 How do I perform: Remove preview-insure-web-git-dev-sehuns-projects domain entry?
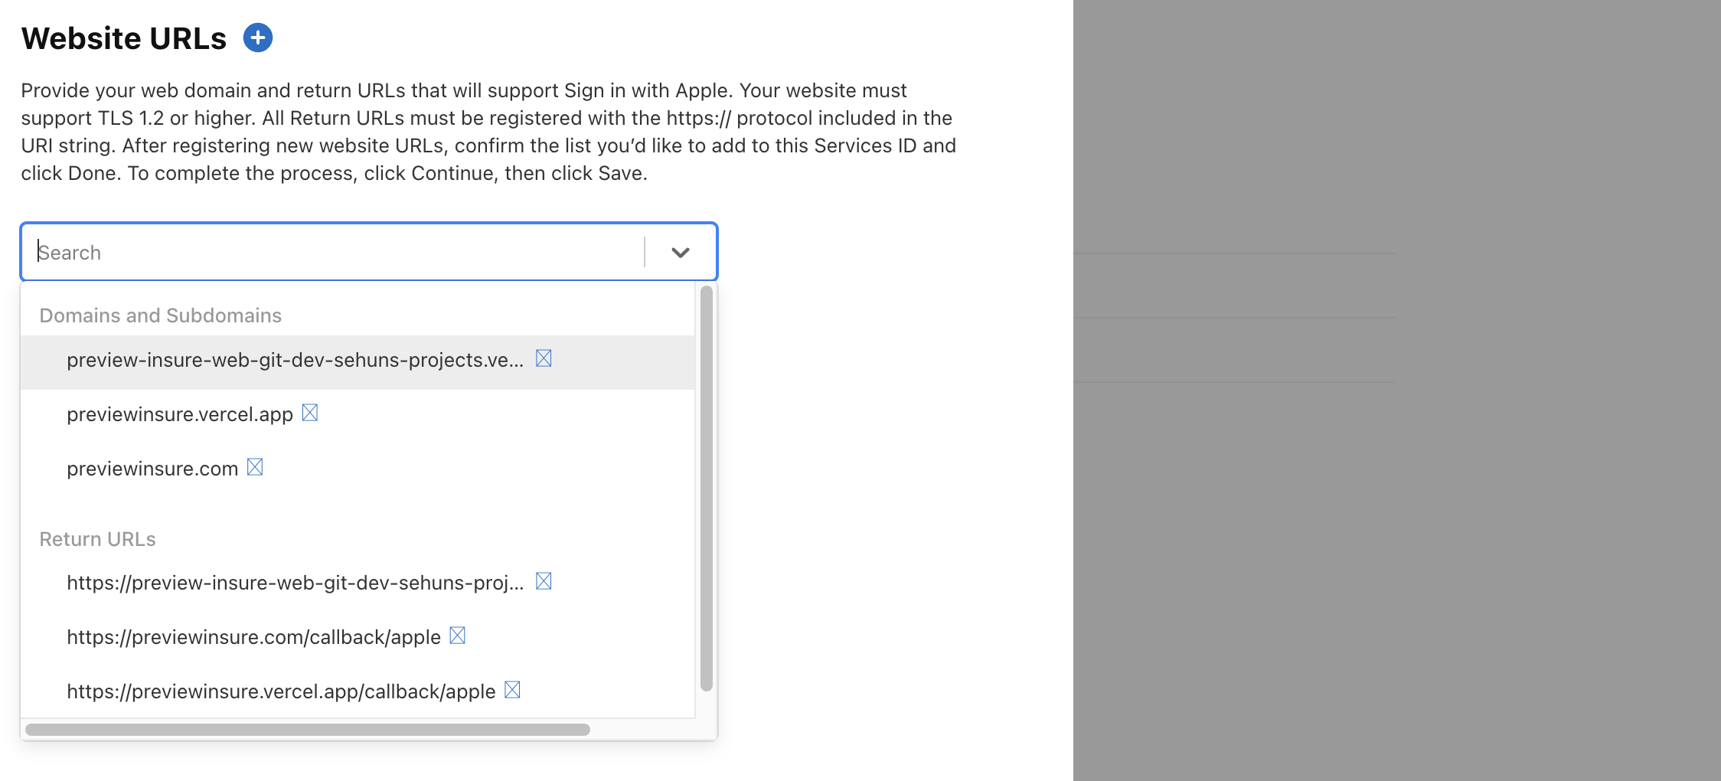(x=544, y=358)
